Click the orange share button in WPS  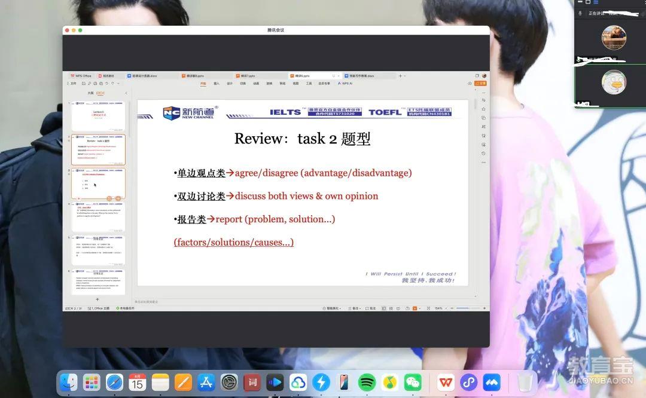[480, 83]
